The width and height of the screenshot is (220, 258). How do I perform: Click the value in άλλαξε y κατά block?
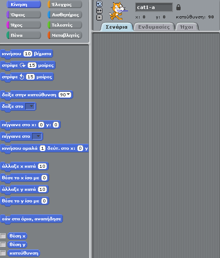coord(42,189)
